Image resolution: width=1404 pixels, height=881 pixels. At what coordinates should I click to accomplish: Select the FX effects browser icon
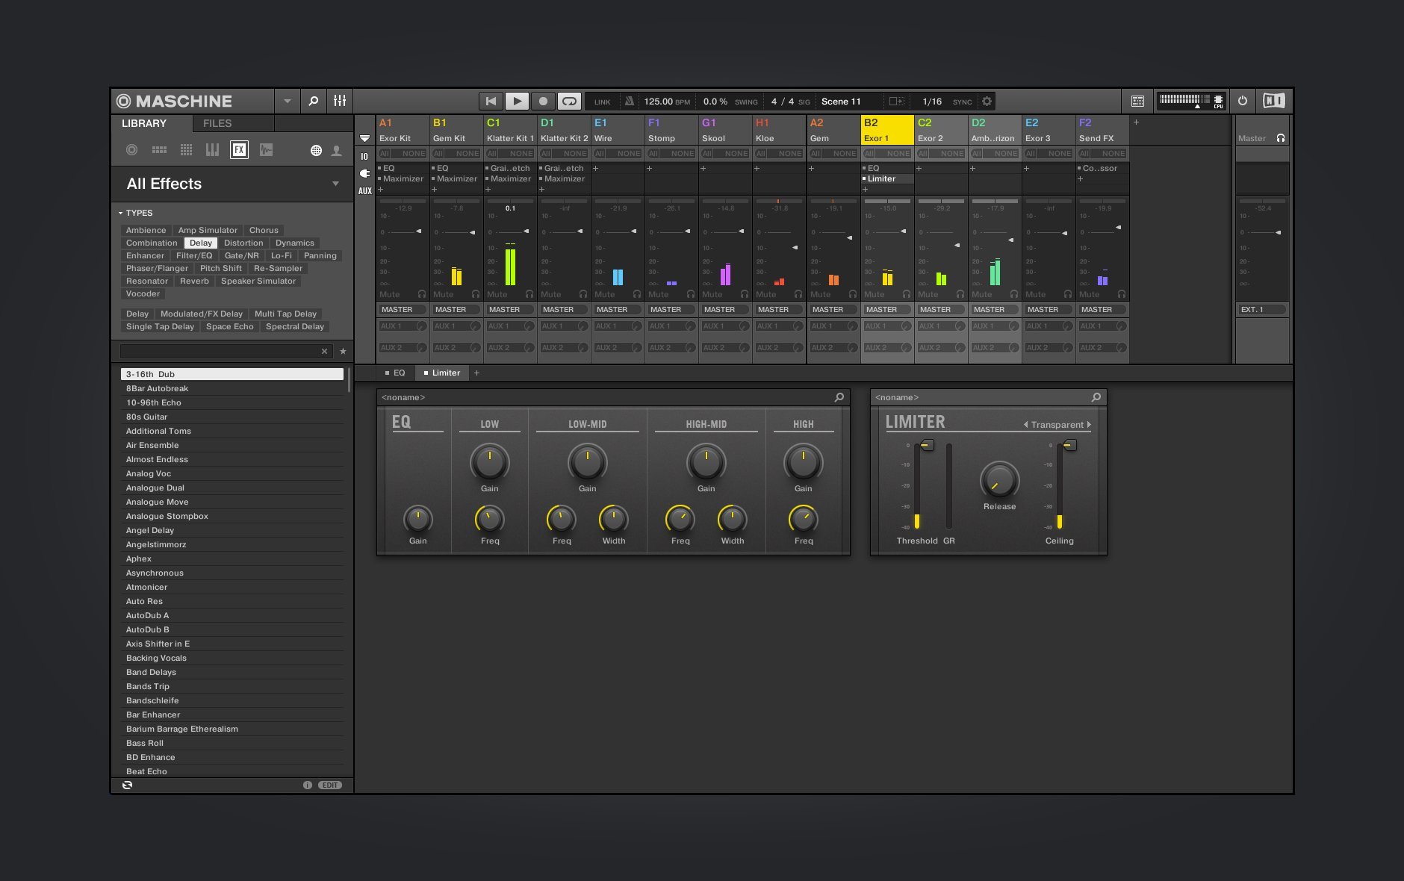pos(239,150)
